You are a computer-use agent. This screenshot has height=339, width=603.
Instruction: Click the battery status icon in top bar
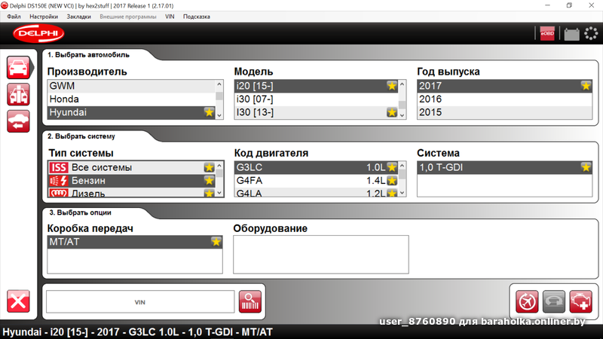571,34
